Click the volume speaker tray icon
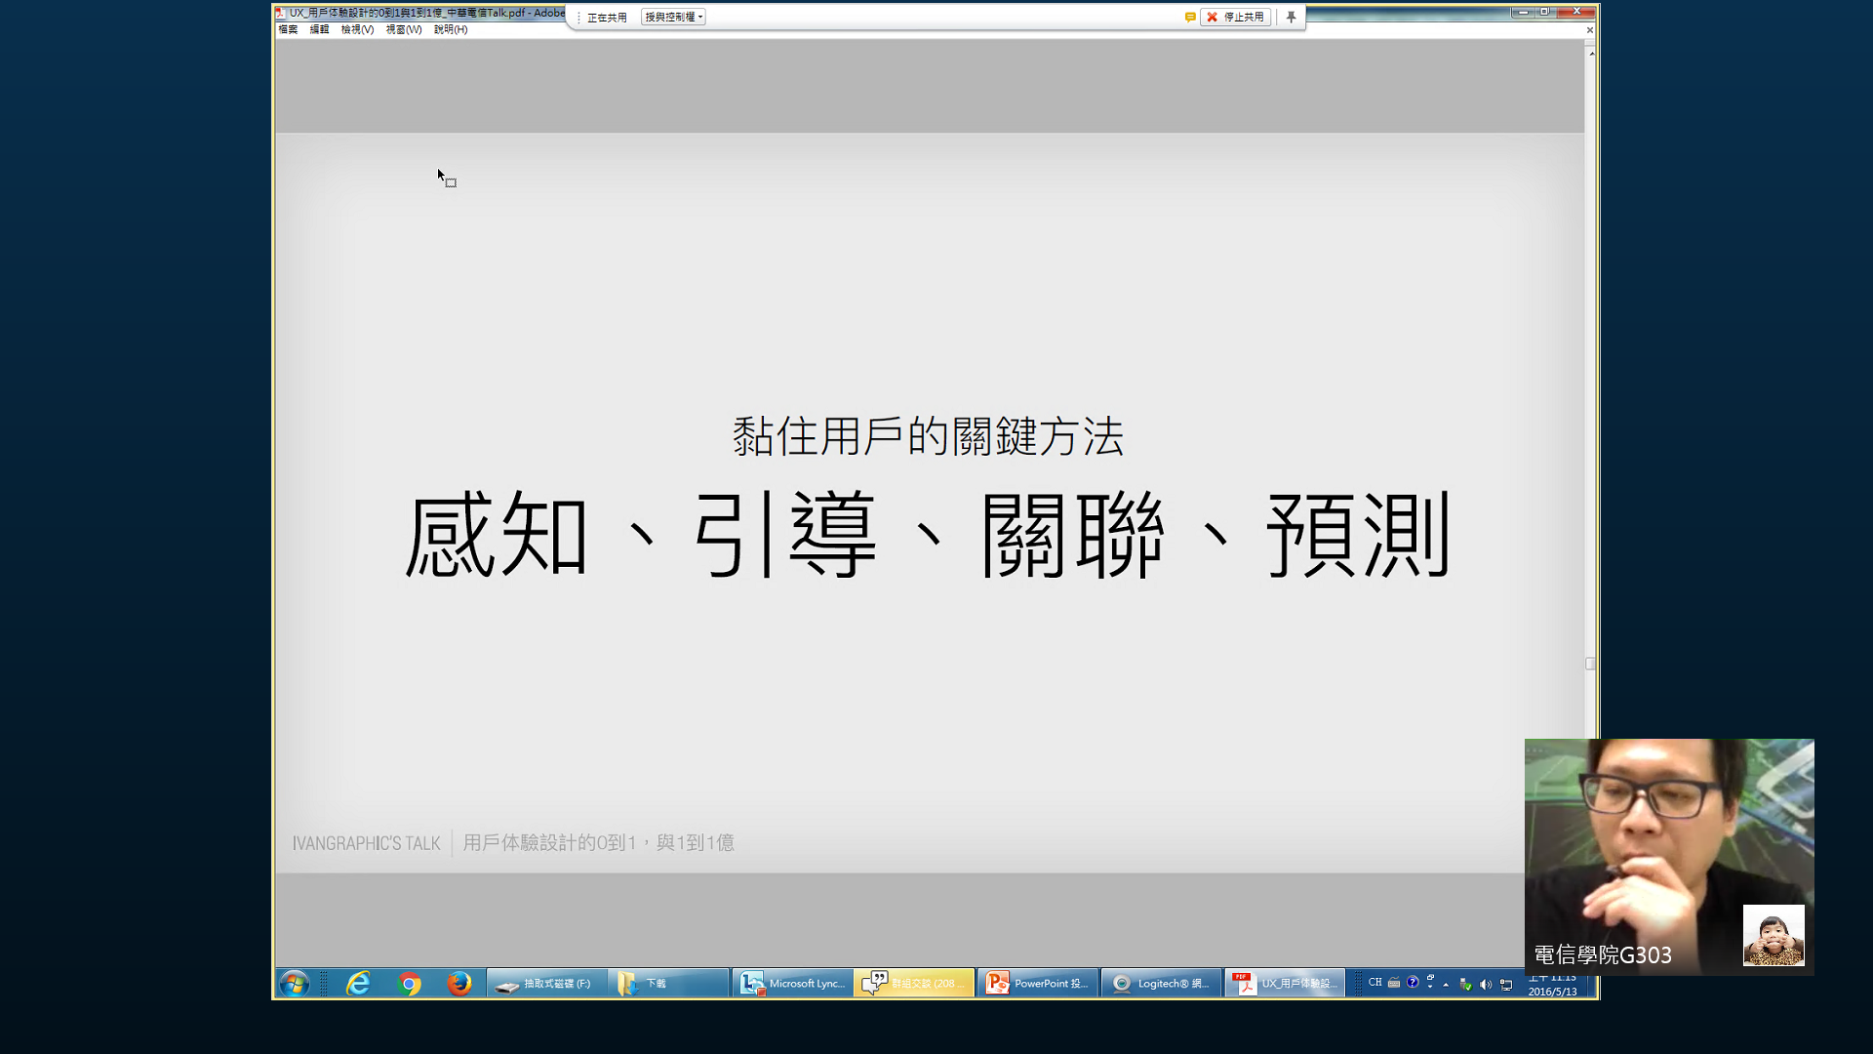 [x=1486, y=985]
